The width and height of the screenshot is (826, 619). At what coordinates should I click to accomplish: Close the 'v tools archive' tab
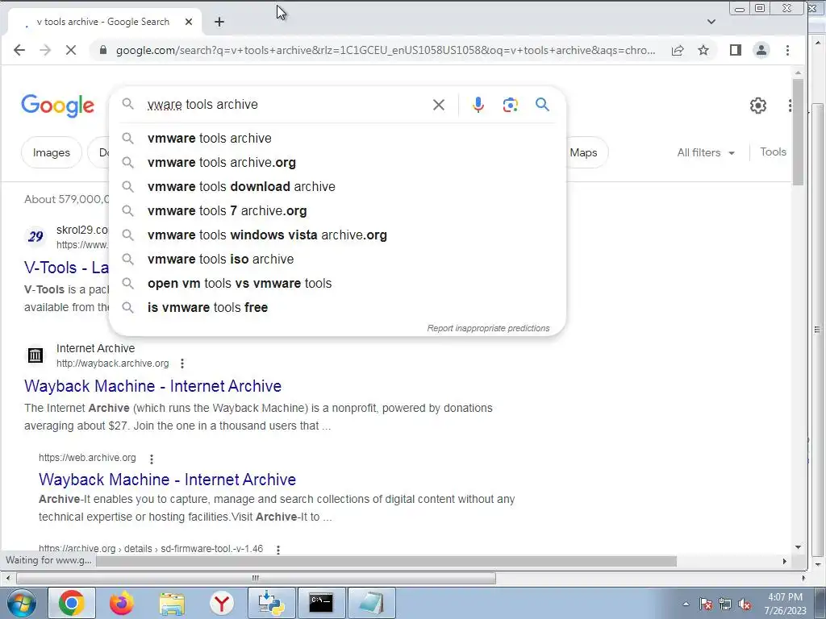coord(189,22)
